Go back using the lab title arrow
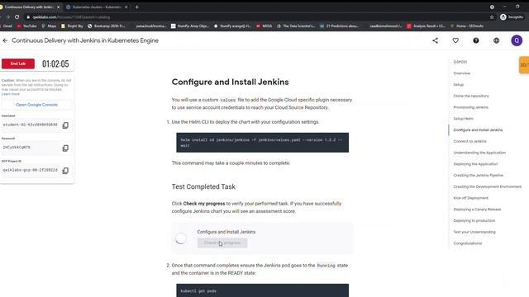The height and width of the screenshot is (297, 529). [5, 40]
